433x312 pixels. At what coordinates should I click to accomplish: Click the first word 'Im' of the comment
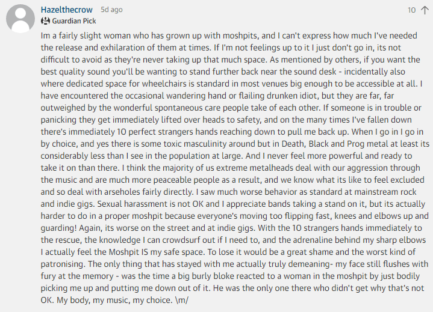tap(45, 36)
